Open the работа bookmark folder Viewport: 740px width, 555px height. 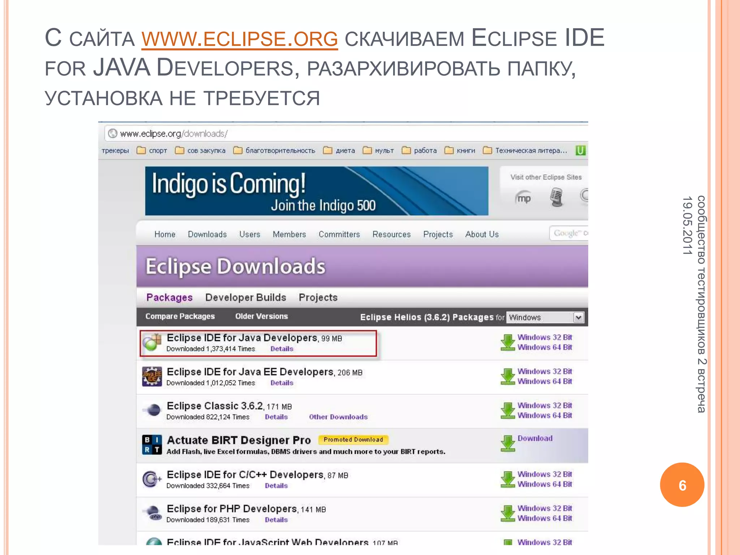pyautogui.click(x=419, y=150)
